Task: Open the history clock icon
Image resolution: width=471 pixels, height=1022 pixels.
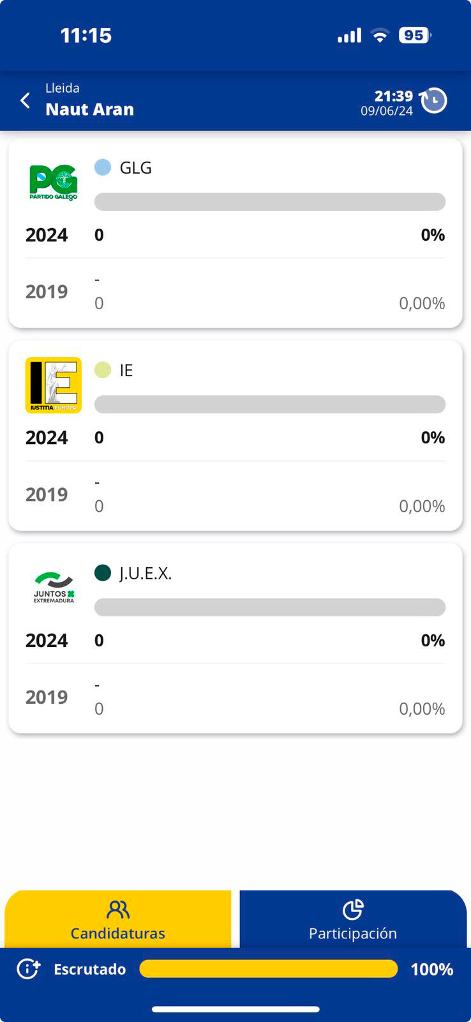Action: coord(434,100)
